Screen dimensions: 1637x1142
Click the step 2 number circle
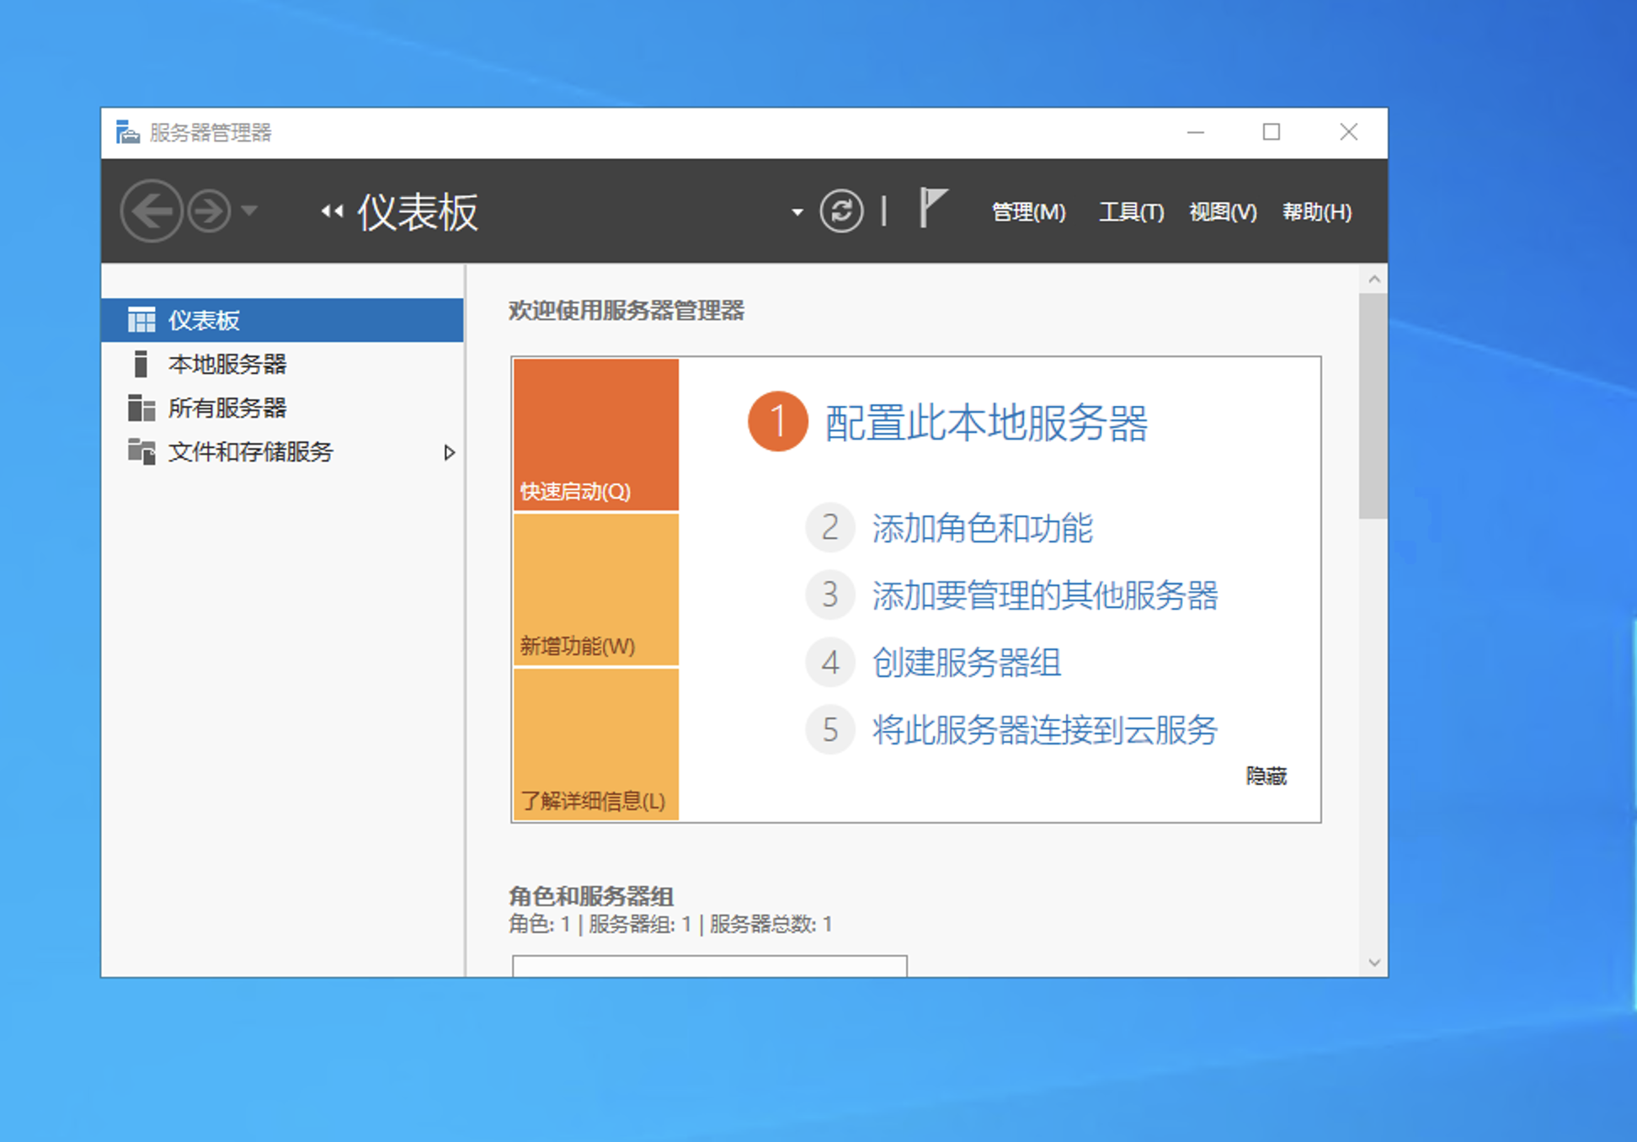pos(830,528)
